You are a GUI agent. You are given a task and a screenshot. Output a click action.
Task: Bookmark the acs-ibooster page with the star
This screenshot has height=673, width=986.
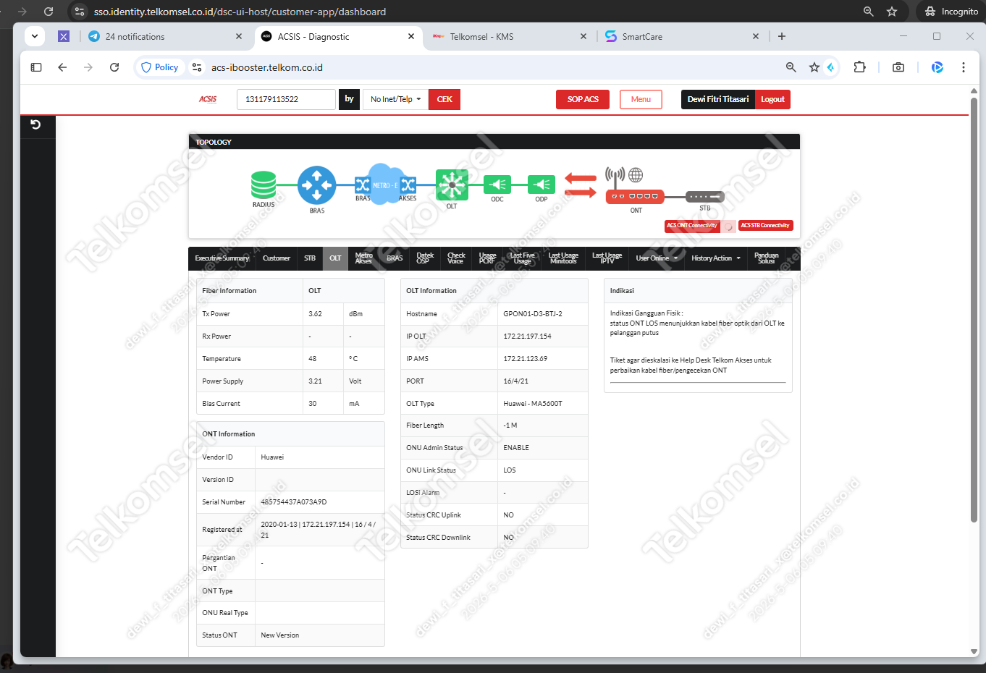pyautogui.click(x=814, y=67)
